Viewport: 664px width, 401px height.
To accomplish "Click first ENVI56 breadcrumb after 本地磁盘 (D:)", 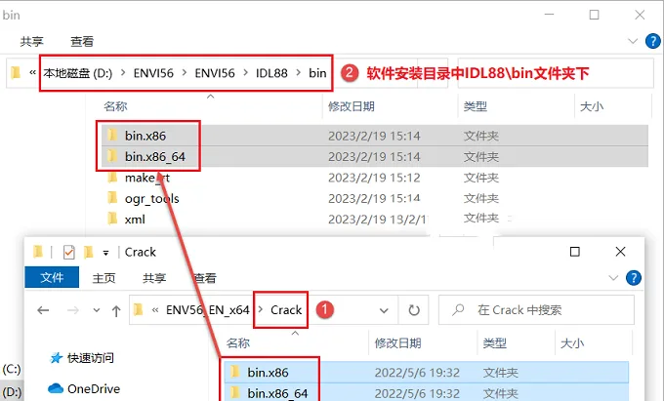I will (x=153, y=73).
